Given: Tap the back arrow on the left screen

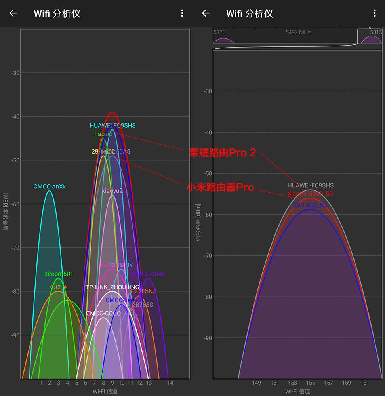Looking at the screenshot, I should 13,13.
